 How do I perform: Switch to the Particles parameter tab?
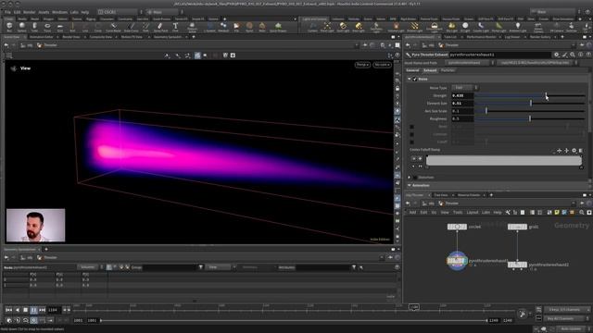pyautogui.click(x=448, y=70)
